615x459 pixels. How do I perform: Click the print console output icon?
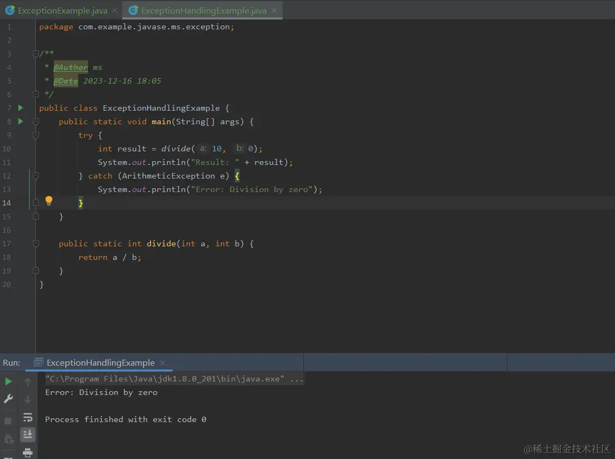pos(28,452)
